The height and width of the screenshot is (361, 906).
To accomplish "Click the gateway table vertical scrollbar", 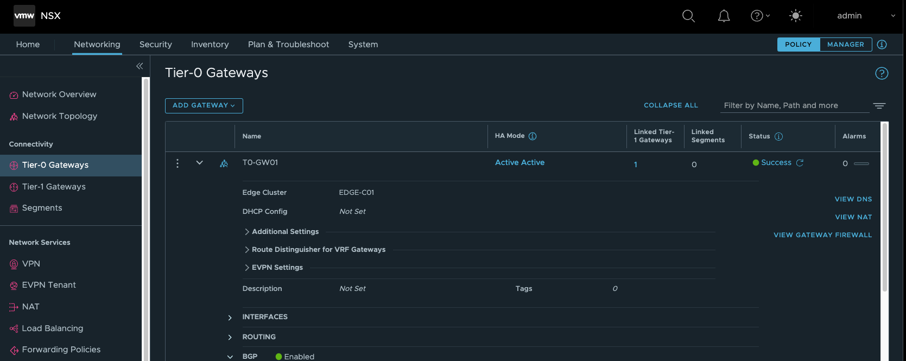I will coord(885,206).
